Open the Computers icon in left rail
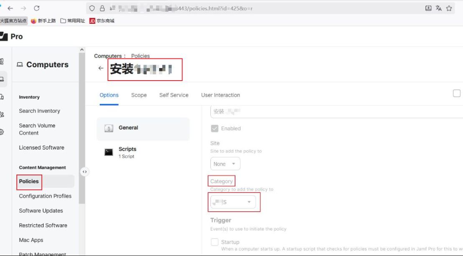Image resolution: width=463 pixels, height=256 pixels. 2,79
